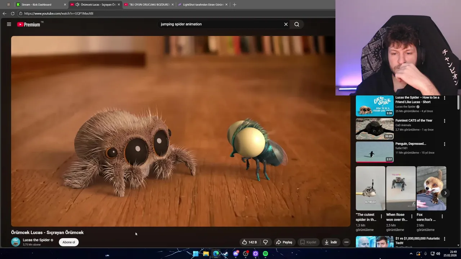
Task: Close the LightShot tab
Action: (227, 5)
